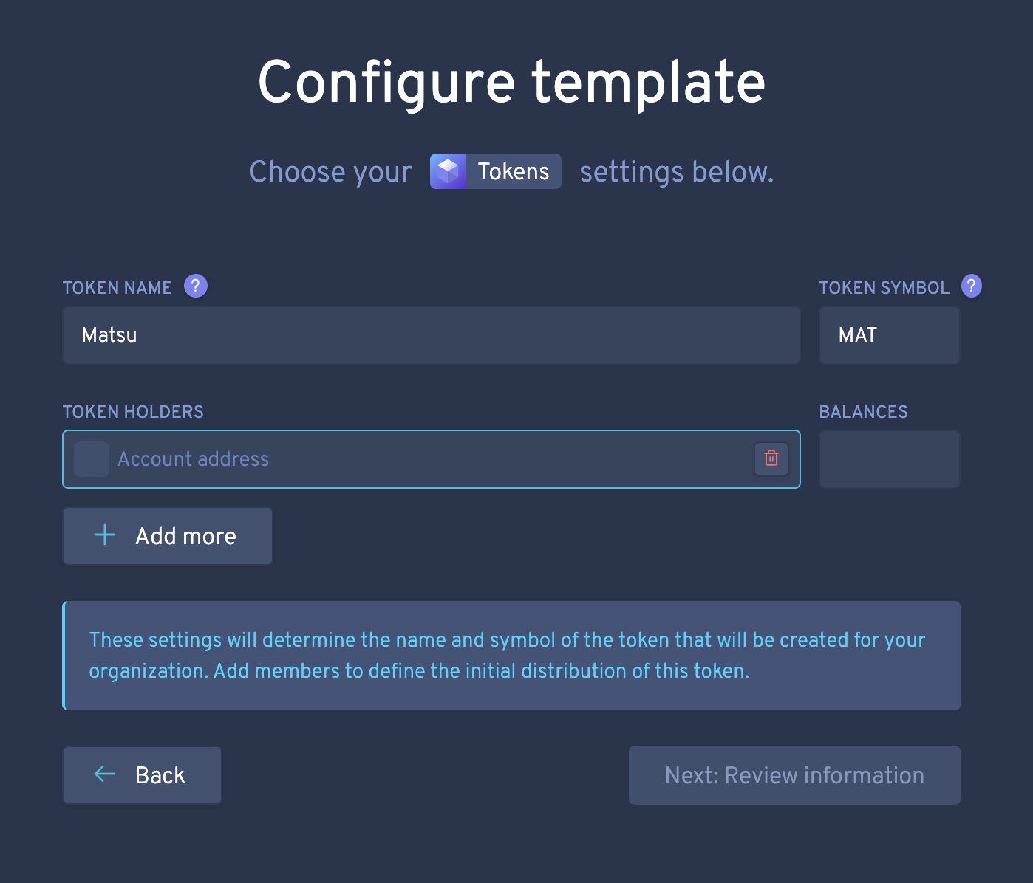Image resolution: width=1033 pixels, height=883 pixels.
Task: Click the Token Symbol label text
Action: [x=884, y=288]
